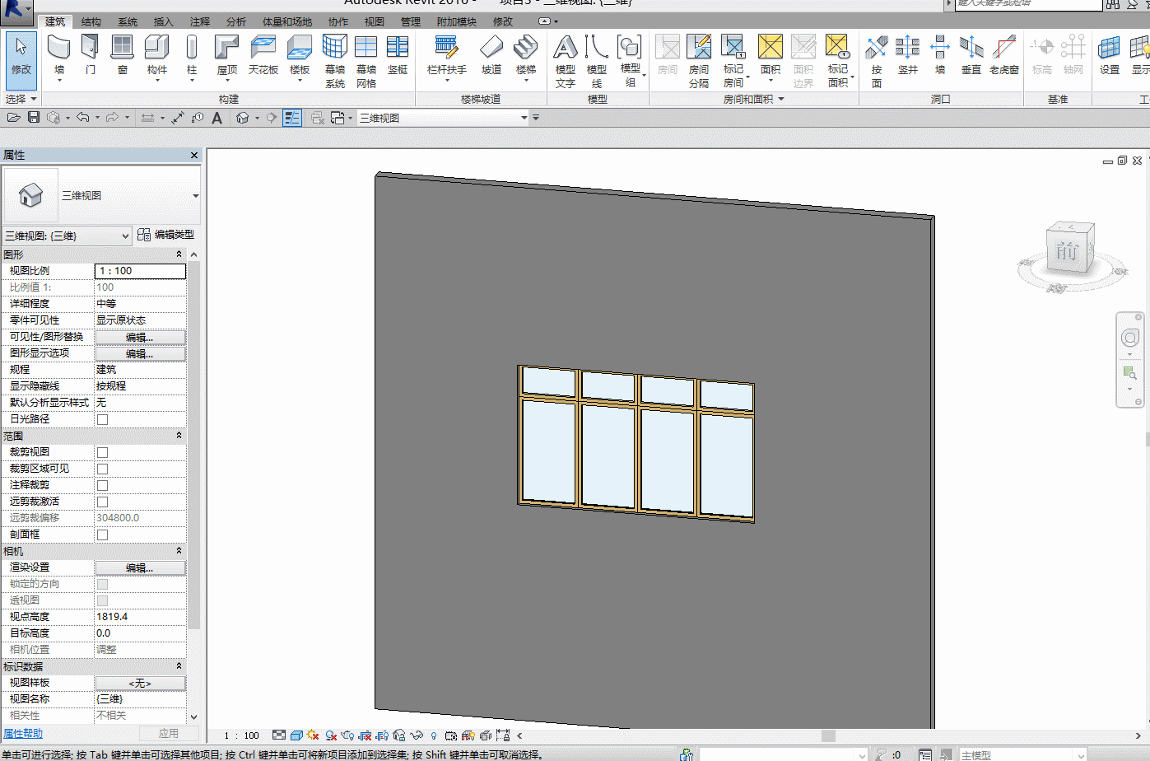
Task: Collapse the 范围 properties group
Action: click(x=179, y=436)
